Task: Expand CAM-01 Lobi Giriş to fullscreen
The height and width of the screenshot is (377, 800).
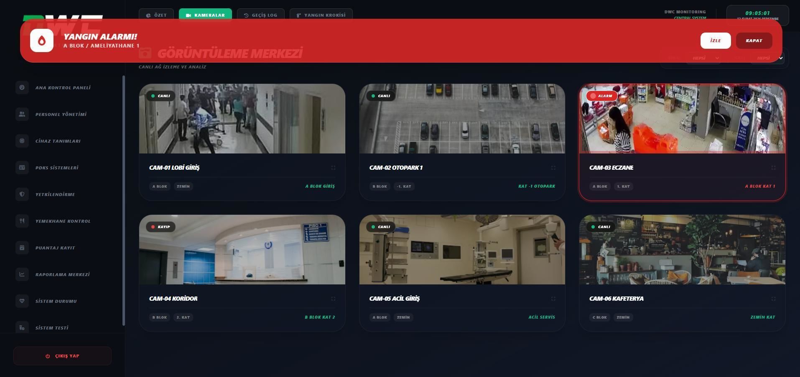Action: [333, 168]
